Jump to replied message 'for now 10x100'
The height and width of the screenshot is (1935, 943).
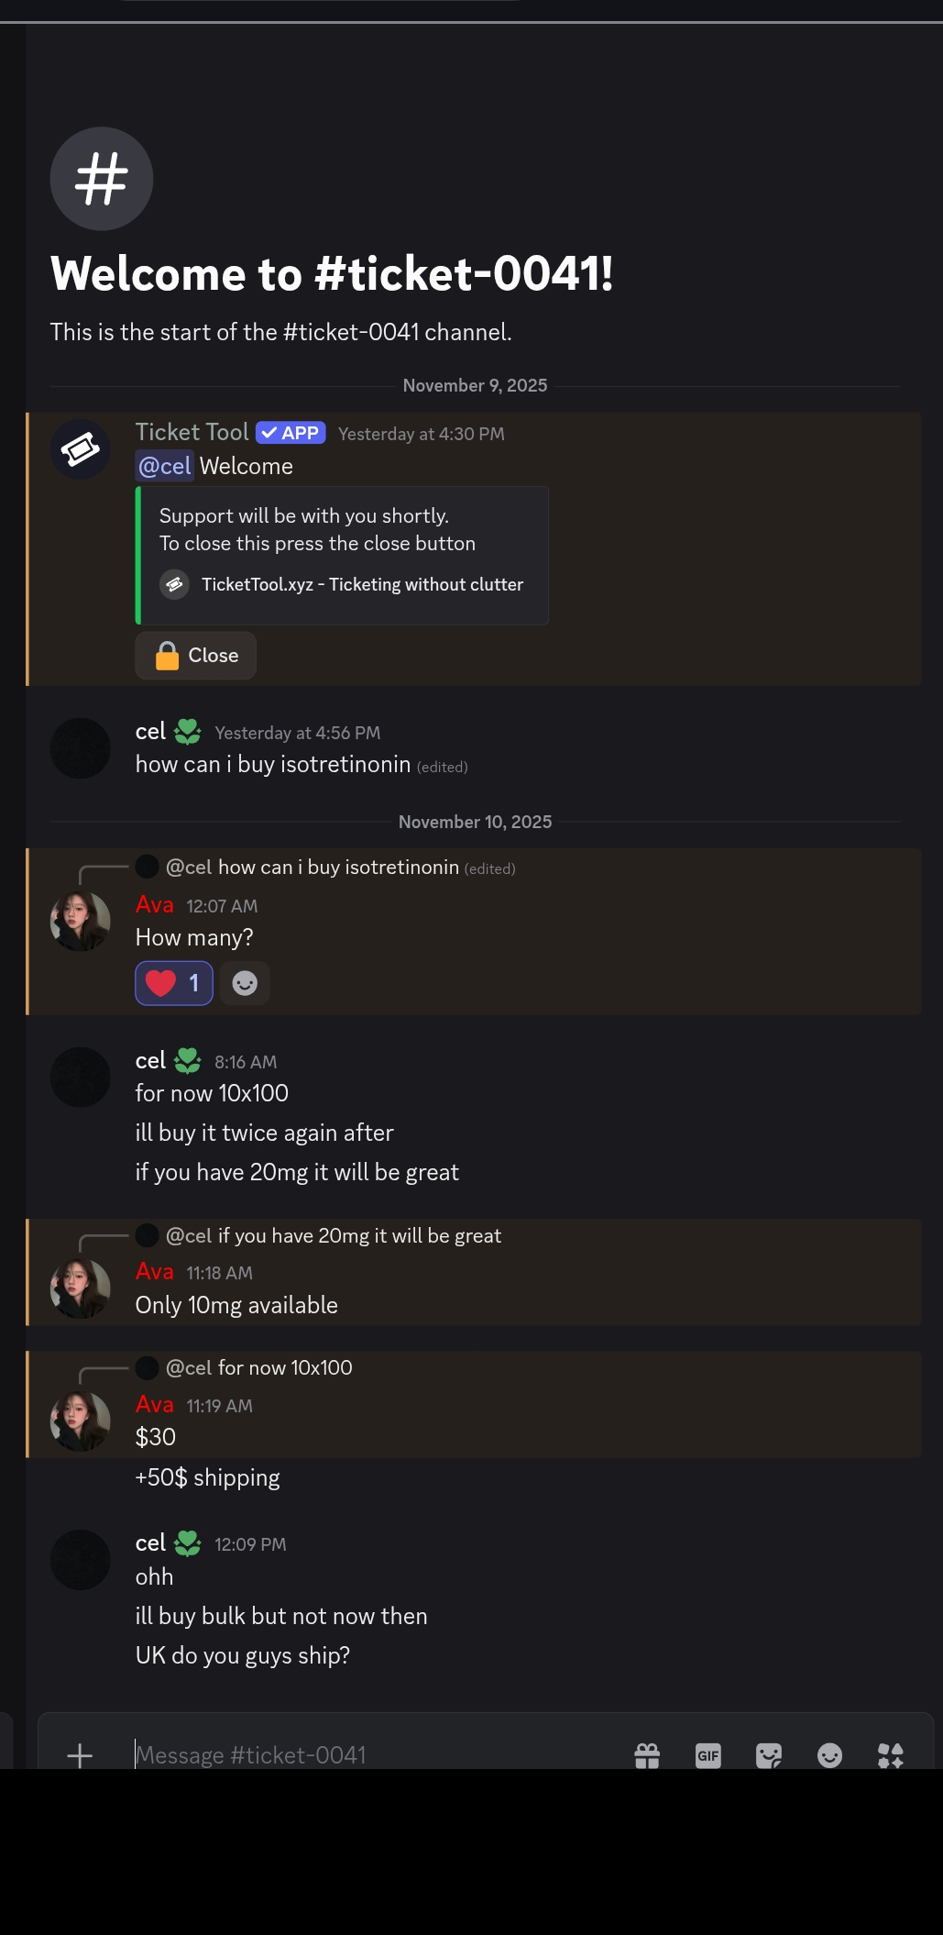point(284,1367)
